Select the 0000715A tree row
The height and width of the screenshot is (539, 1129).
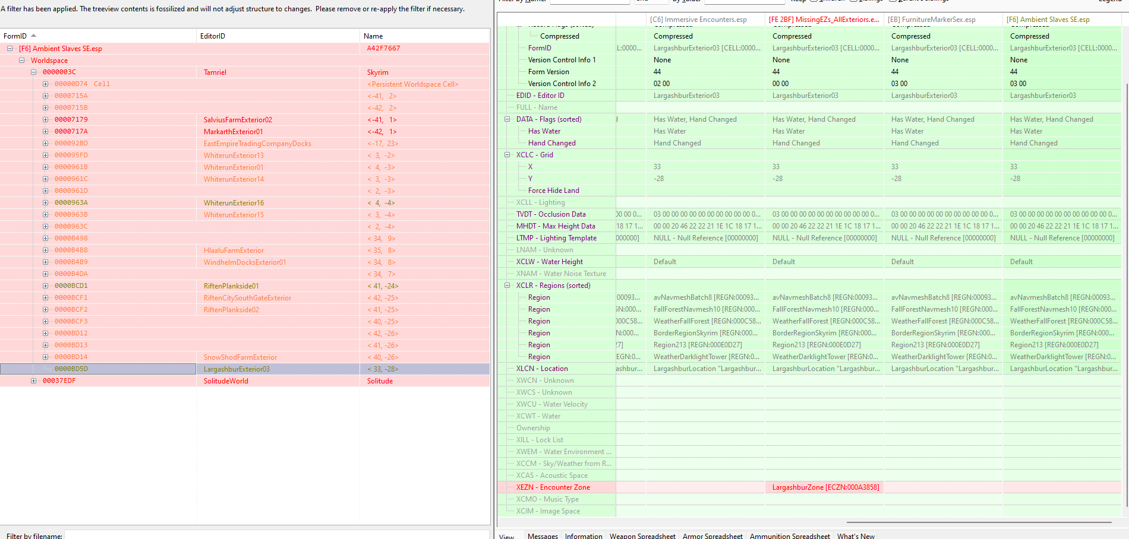click(245, 96)
